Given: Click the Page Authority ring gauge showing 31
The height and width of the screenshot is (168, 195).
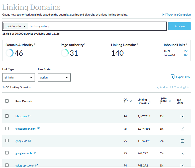Looking at the screenshot, I should coord(65,53).
